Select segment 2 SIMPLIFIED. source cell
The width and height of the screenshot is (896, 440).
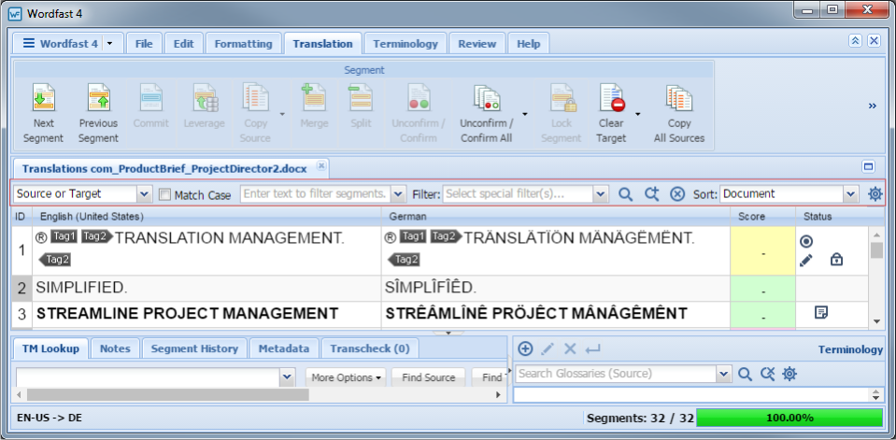pos(206,289)
